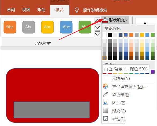This screenshot has height=126, width=157.
Task: Apply the gray Abc shape style
Action: 29,27
